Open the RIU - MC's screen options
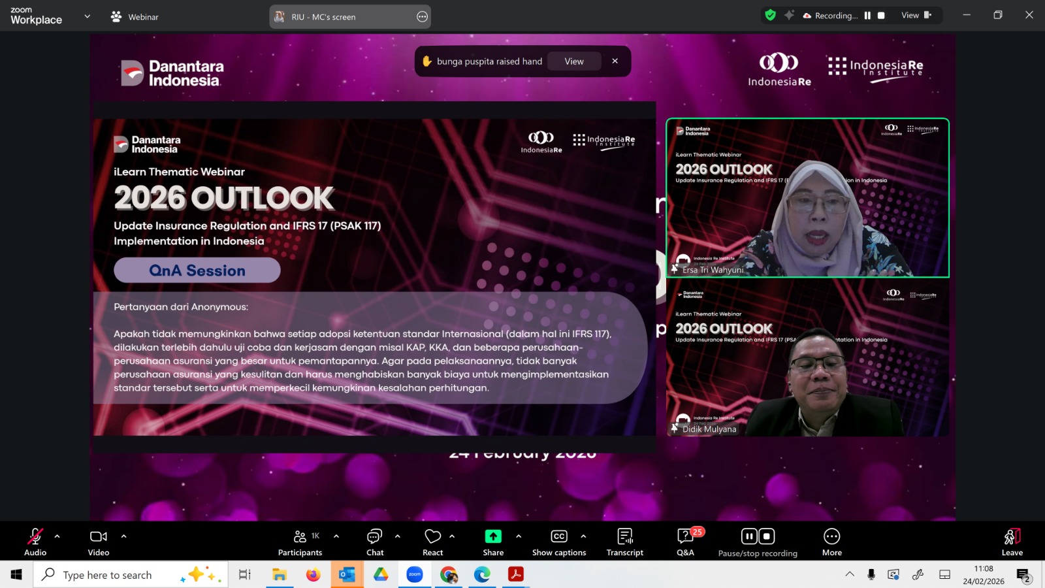 coord(422,17)
